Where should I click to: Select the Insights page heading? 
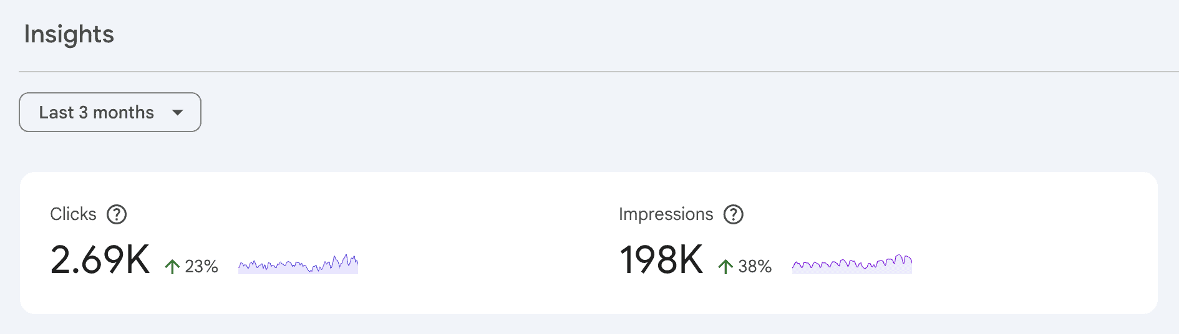[x=69, y=34]
